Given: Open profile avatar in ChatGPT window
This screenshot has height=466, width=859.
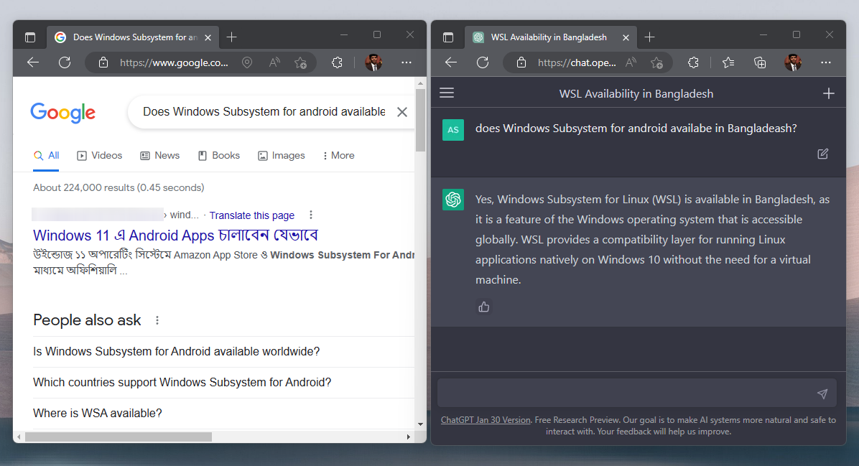Looking at the screenshot, I should 793,62.
